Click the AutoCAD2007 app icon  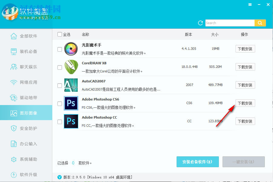71,85
